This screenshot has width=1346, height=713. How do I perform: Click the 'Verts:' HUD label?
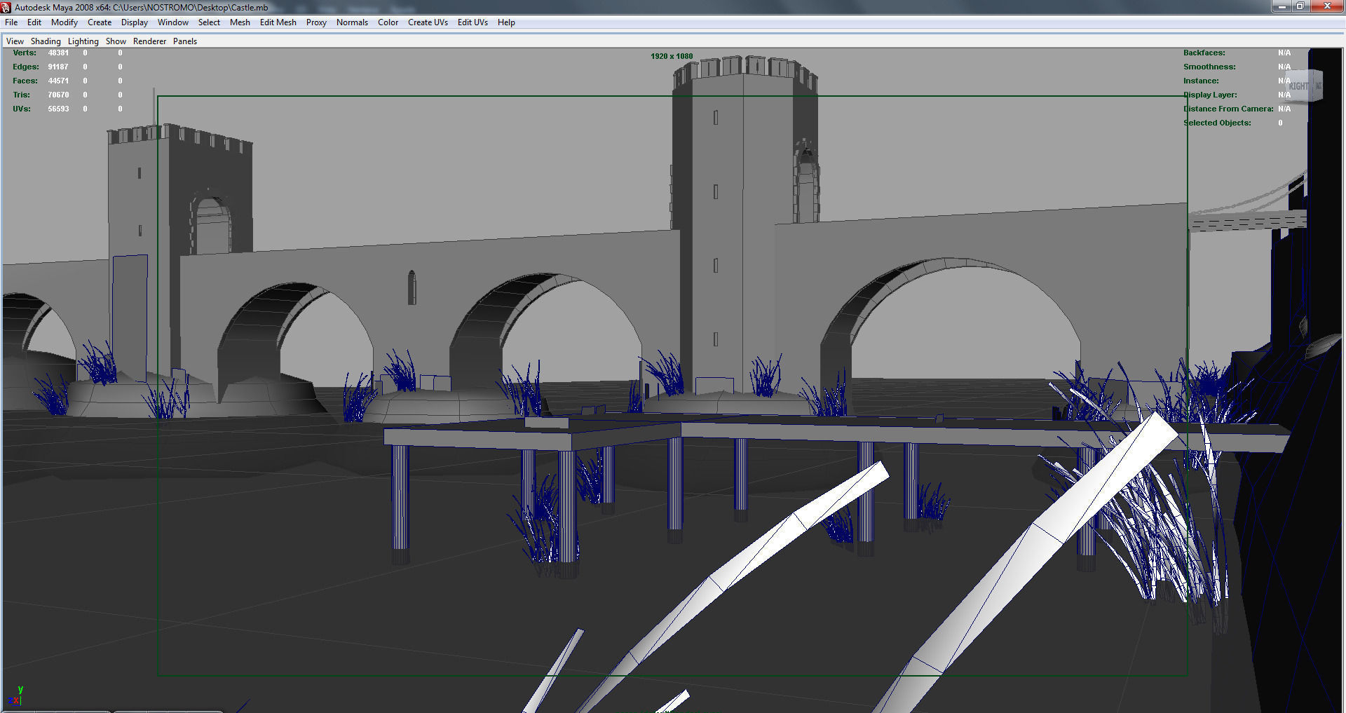coord(25,53)
